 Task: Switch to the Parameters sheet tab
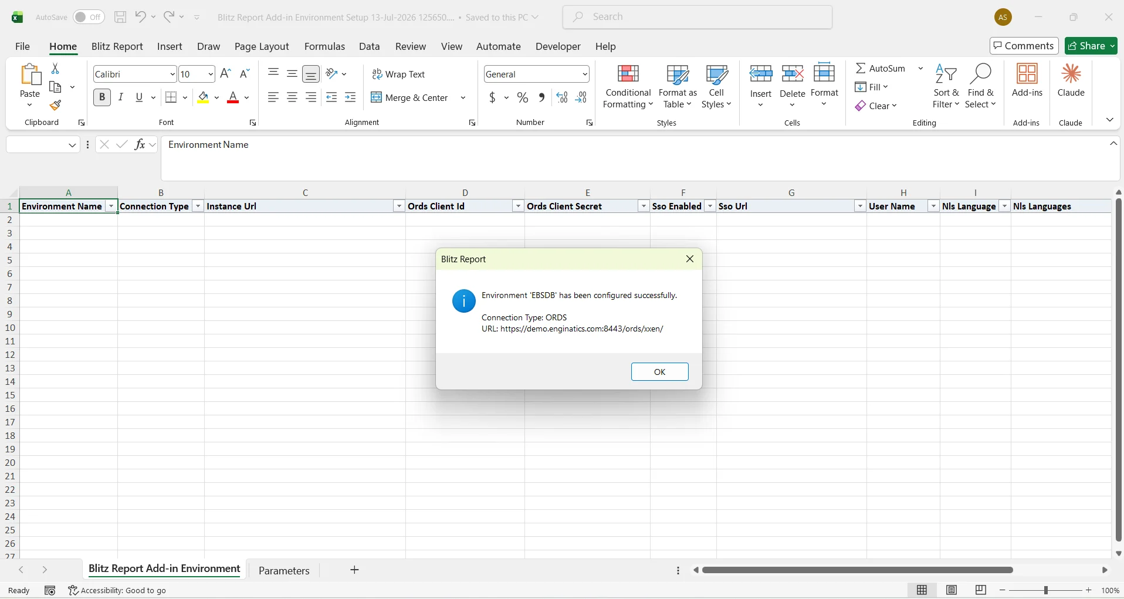pos(284,571)
